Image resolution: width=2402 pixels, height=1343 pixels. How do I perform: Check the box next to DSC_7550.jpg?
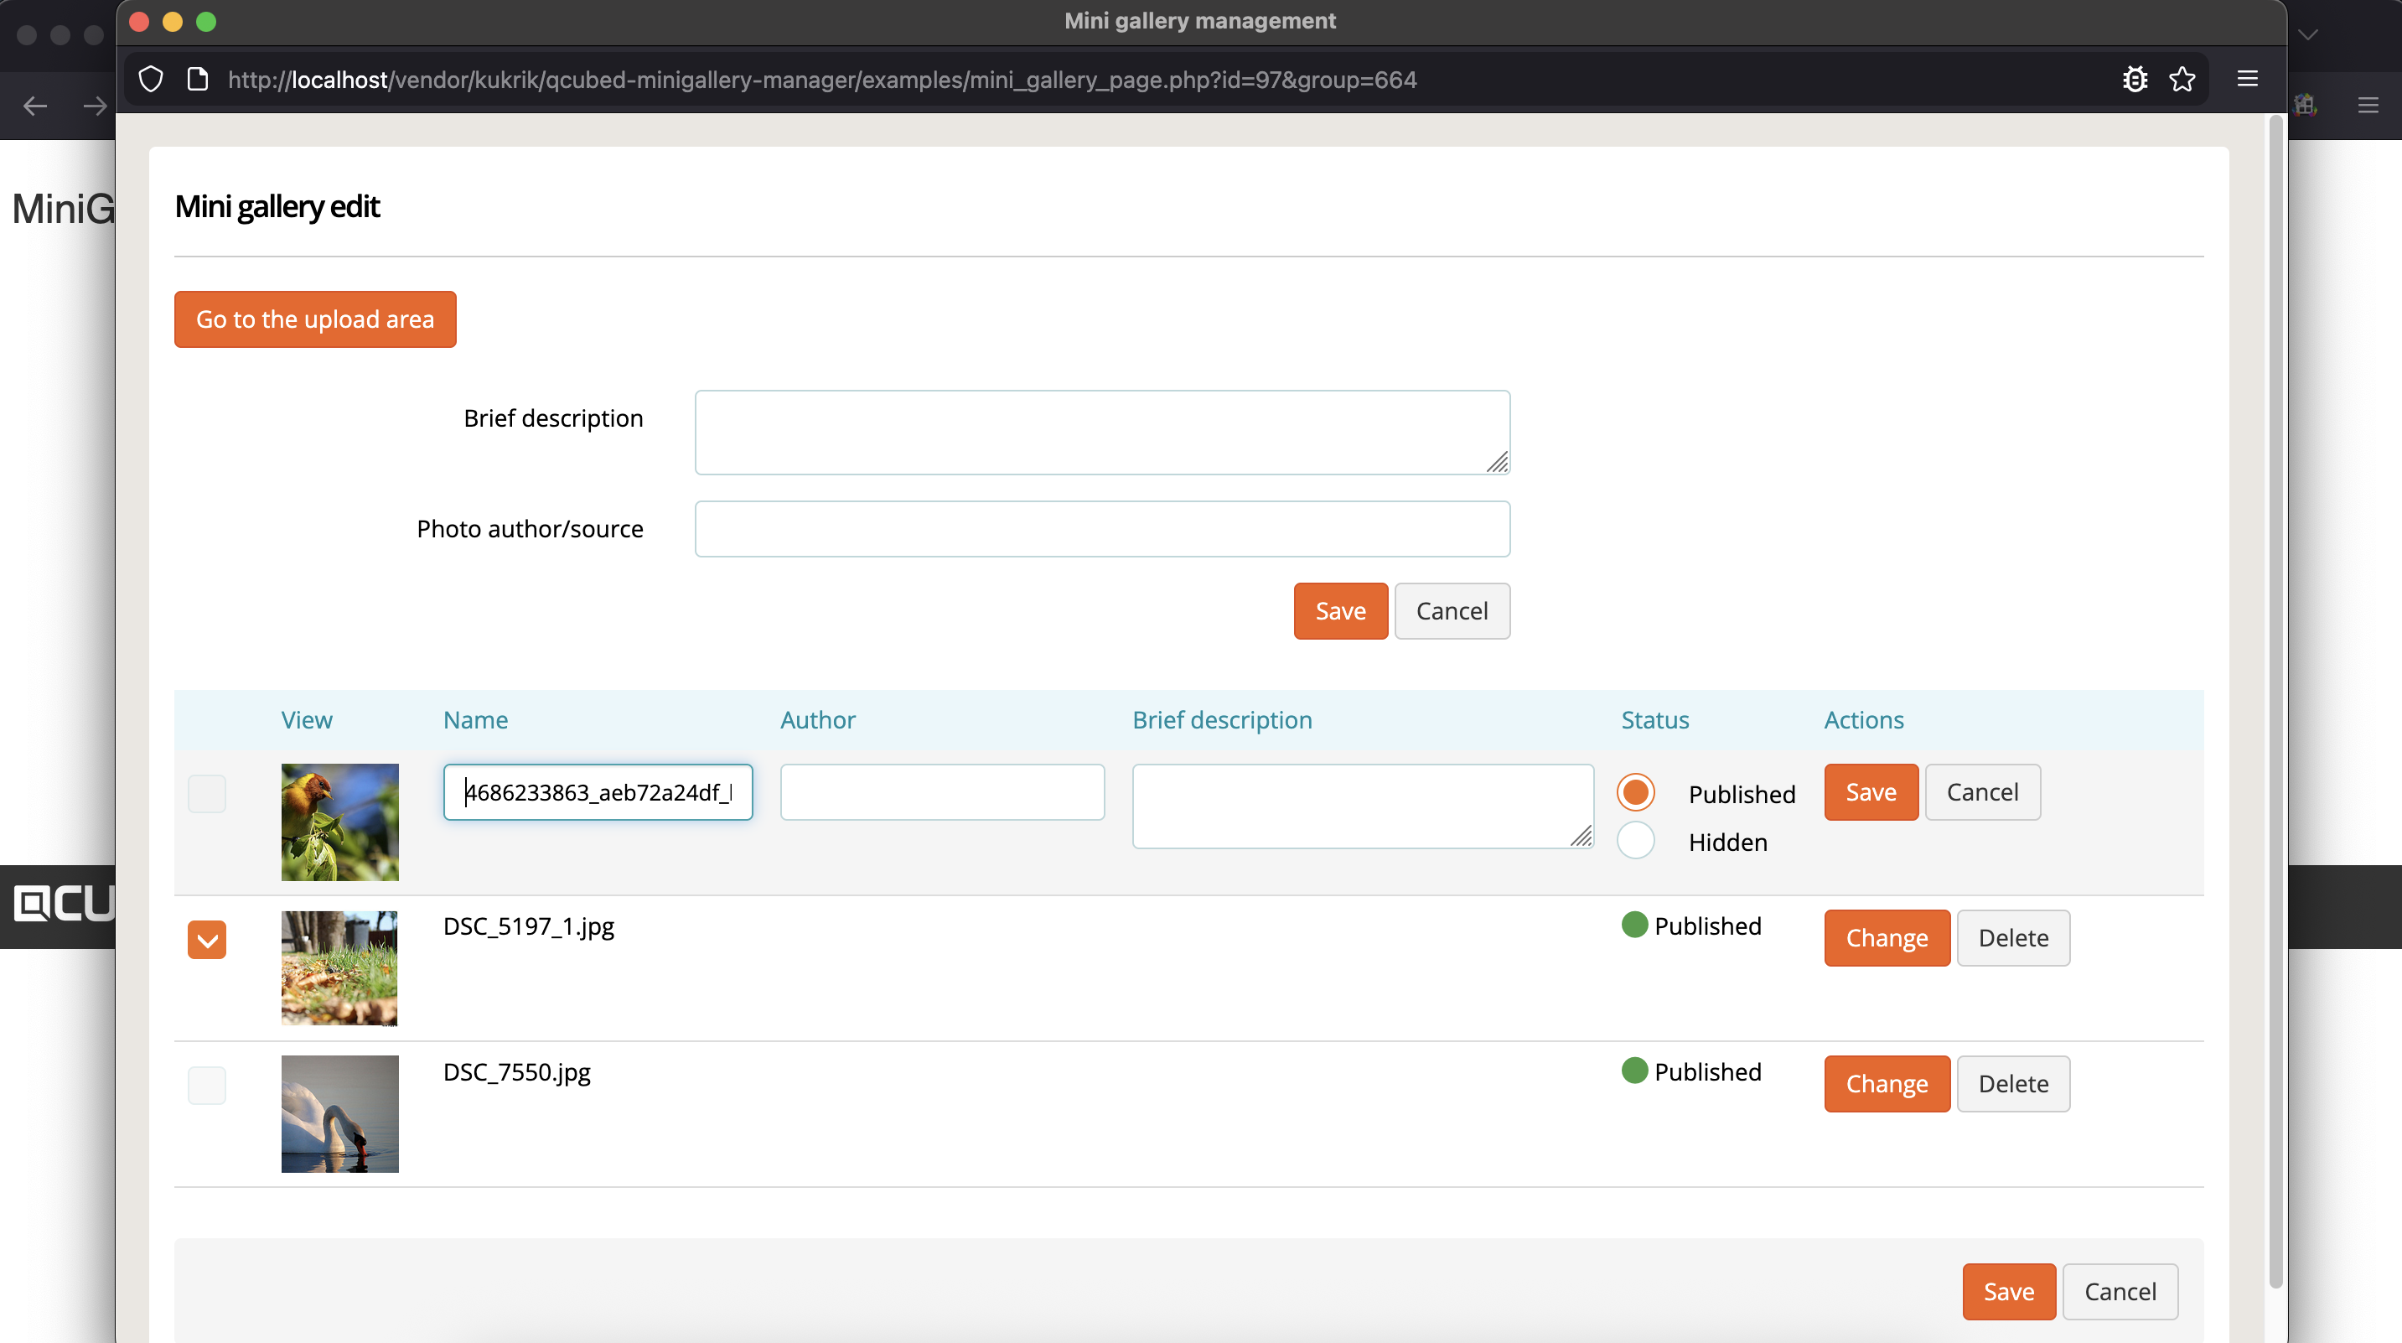click(207, 1085)
